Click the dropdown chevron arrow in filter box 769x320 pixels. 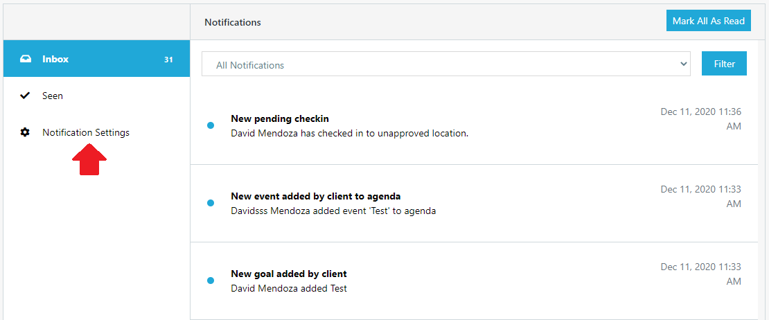(684, 64)
